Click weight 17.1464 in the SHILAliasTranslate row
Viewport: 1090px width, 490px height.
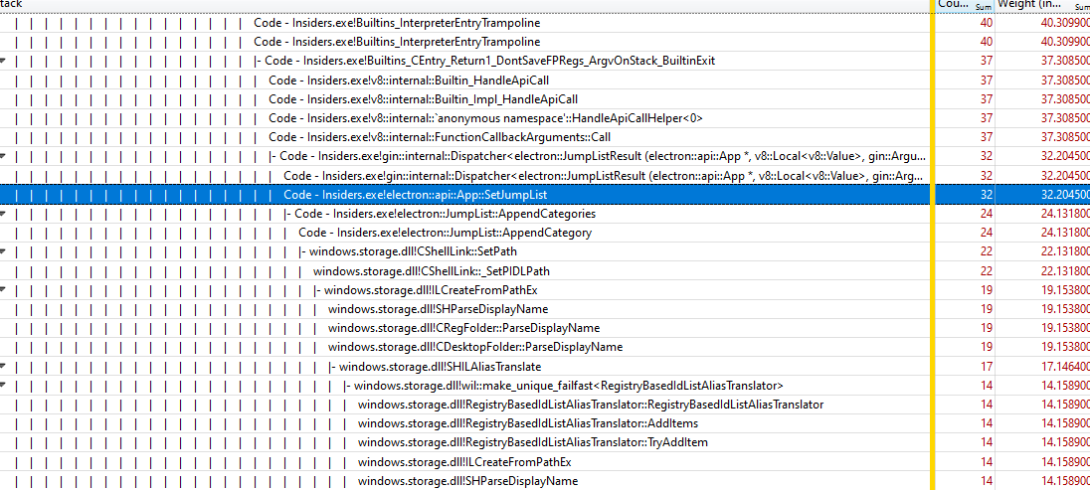(1065, 367)
